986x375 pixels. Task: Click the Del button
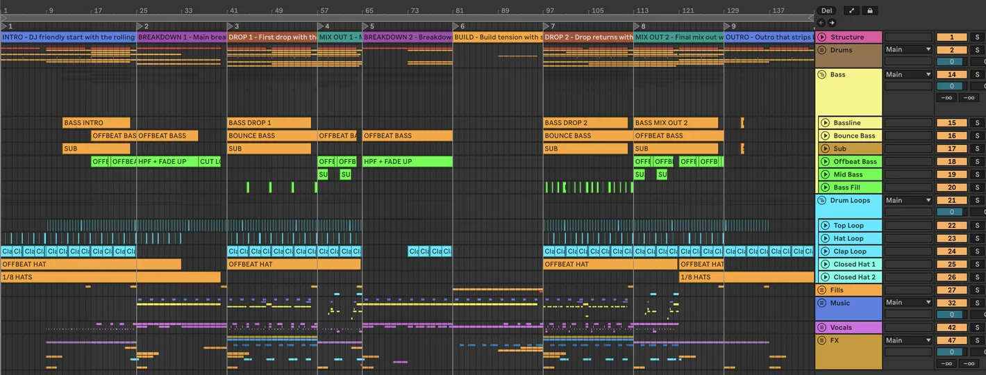coord(826,10)
